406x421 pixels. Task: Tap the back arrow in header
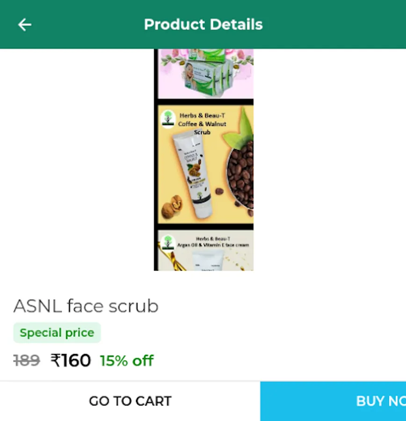pyautogui.click(x=24, y=24)
